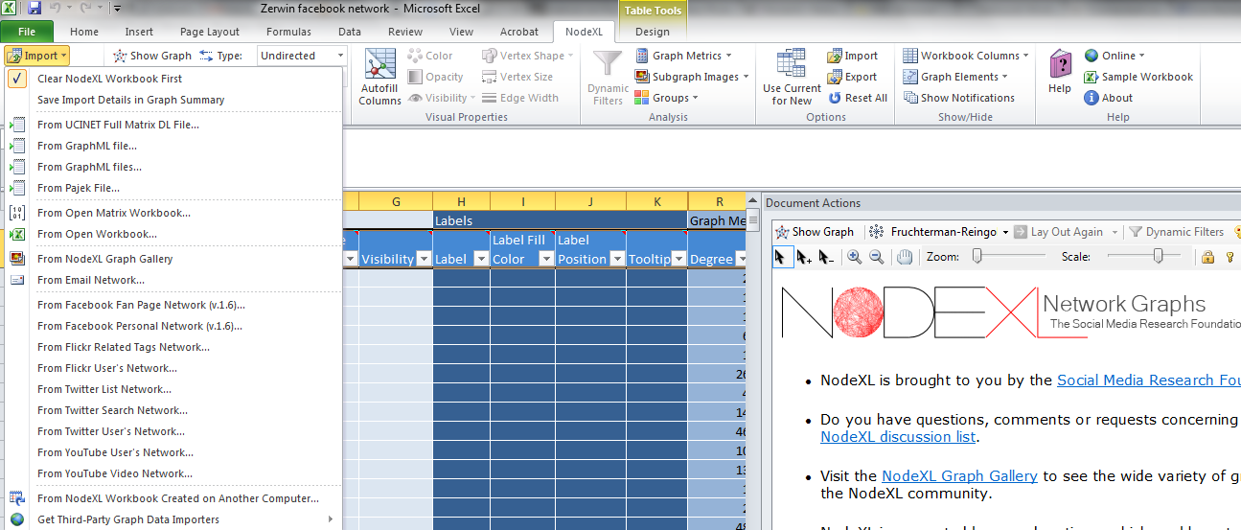The image size is (1241, 530).
Task: Select the arrow pointer tool in graph pane
Action: 780,257
